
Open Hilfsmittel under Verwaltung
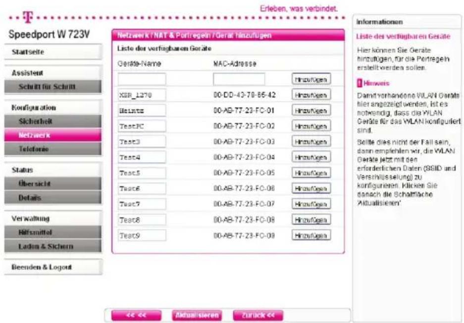pyautogui.click(x=53, y=232)
